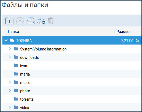Image resolution: width=142 pixels, height=112 pixels.
Task: Select the photo folder label
Action: (25, 91)
